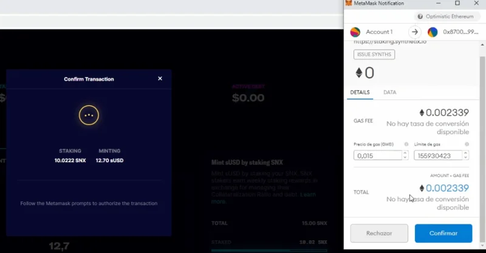
Task: Increase gas limit with up stepper
Action: 465,153
